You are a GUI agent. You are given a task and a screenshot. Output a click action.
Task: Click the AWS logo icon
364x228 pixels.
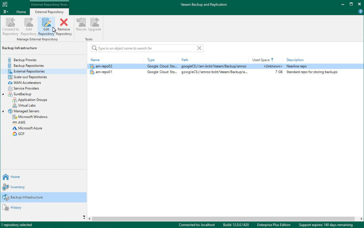coord(15,123)
